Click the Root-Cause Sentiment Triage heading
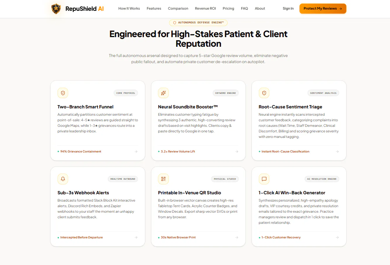Screen dimensions: 390x265 click(290, 107)
